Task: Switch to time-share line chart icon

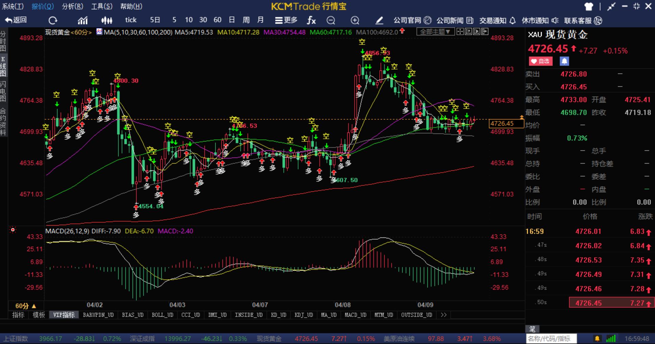Action: tap(83, 20)
